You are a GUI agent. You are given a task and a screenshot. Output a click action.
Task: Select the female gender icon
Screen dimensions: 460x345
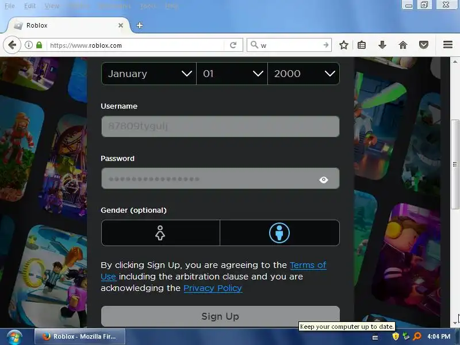[160, 233]
